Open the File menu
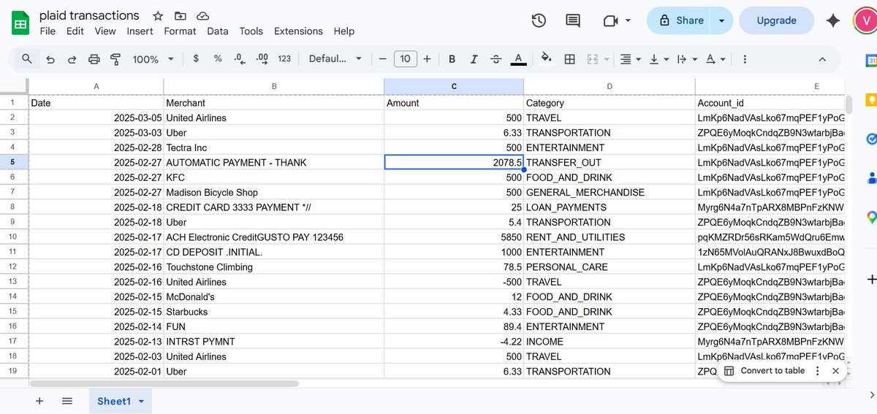Viewport: 877px width, 414px height. coord(48,31)
